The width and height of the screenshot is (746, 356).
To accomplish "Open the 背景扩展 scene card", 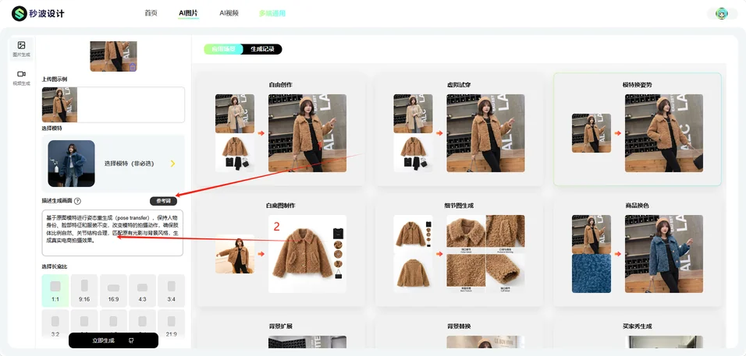I will tap(281, 333).
